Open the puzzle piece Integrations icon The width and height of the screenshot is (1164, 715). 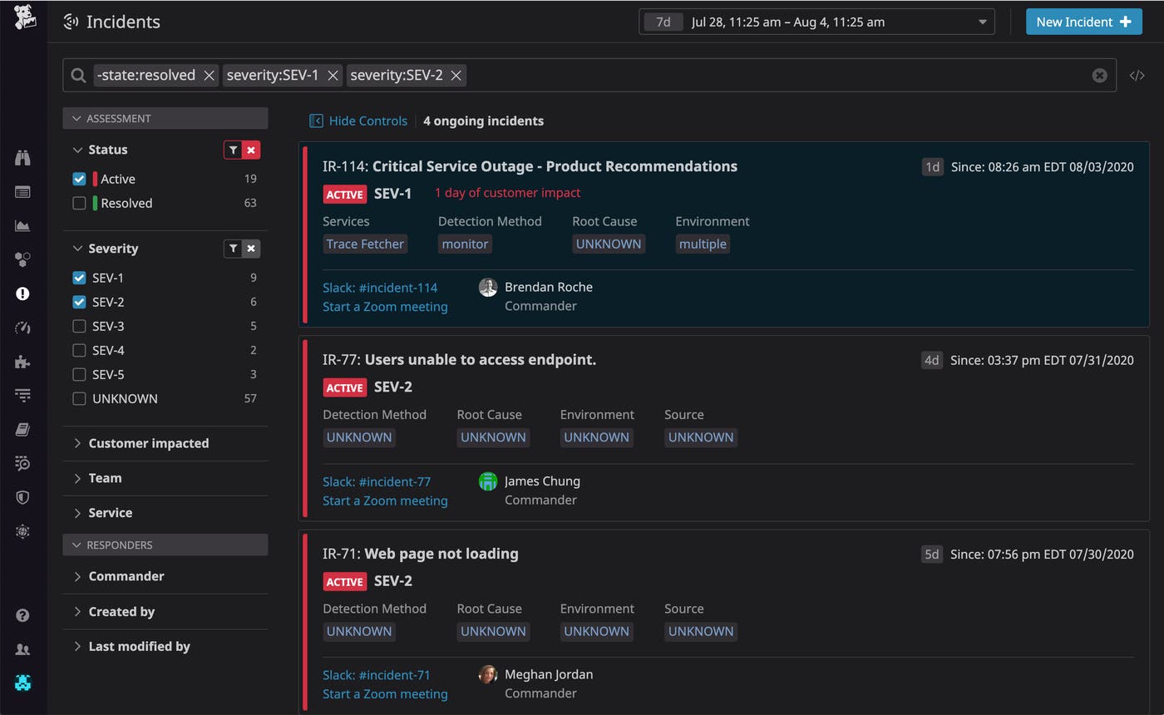22,362
